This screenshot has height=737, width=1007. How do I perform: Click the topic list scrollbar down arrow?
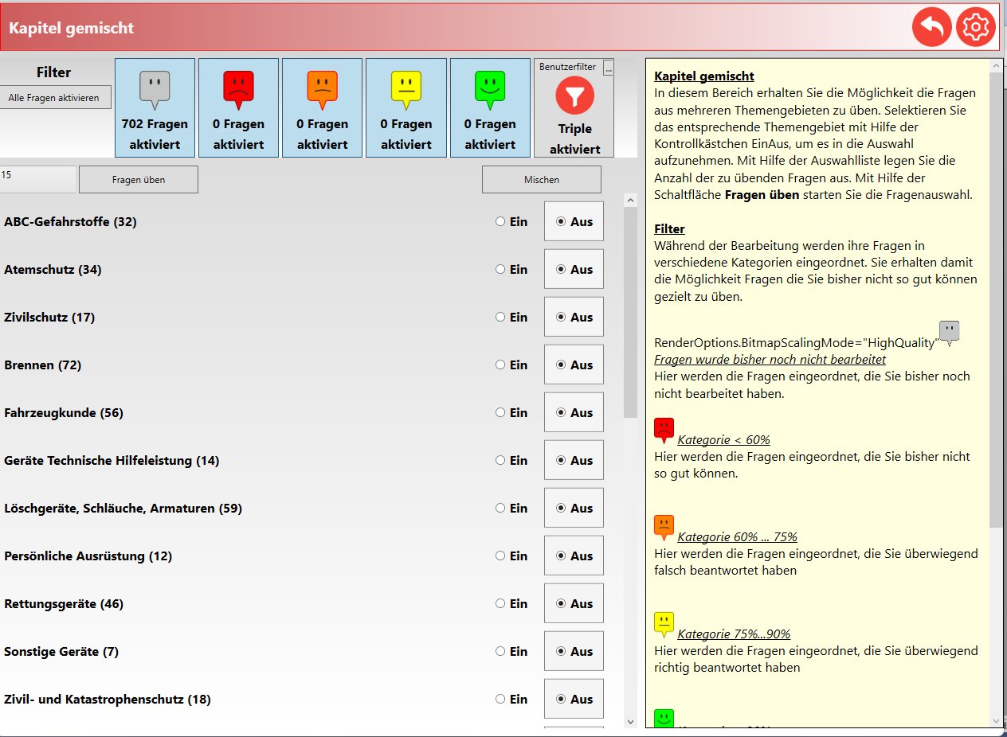point(630,721)
